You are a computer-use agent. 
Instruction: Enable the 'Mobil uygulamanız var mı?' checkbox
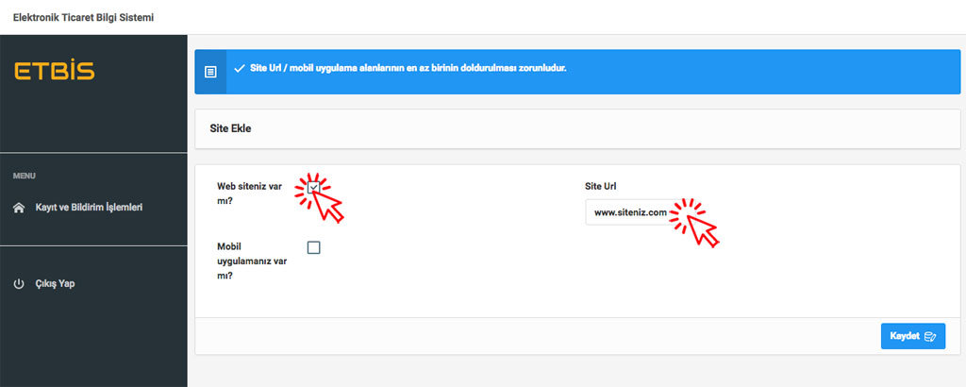point(314,247)
